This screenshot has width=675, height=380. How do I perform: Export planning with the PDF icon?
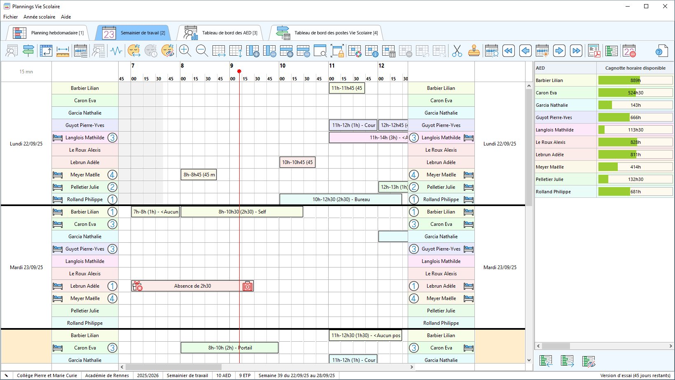coord(594,51)
